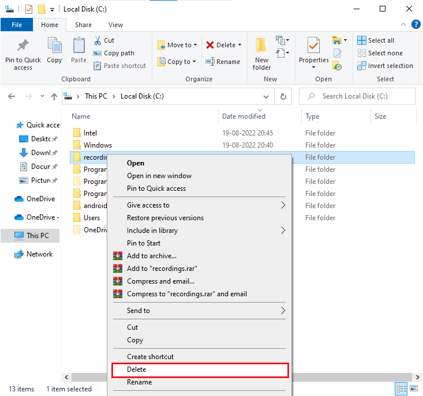Screen dimensions: 423x396
Task: Choose Delete in the context menu
Action: [x=200, y=369]
